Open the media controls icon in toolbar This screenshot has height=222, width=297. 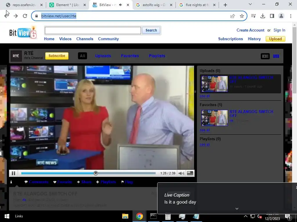click(253, 16)
